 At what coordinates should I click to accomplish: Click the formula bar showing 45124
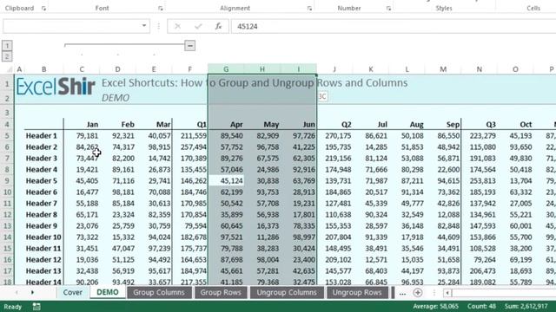(394, 26)
